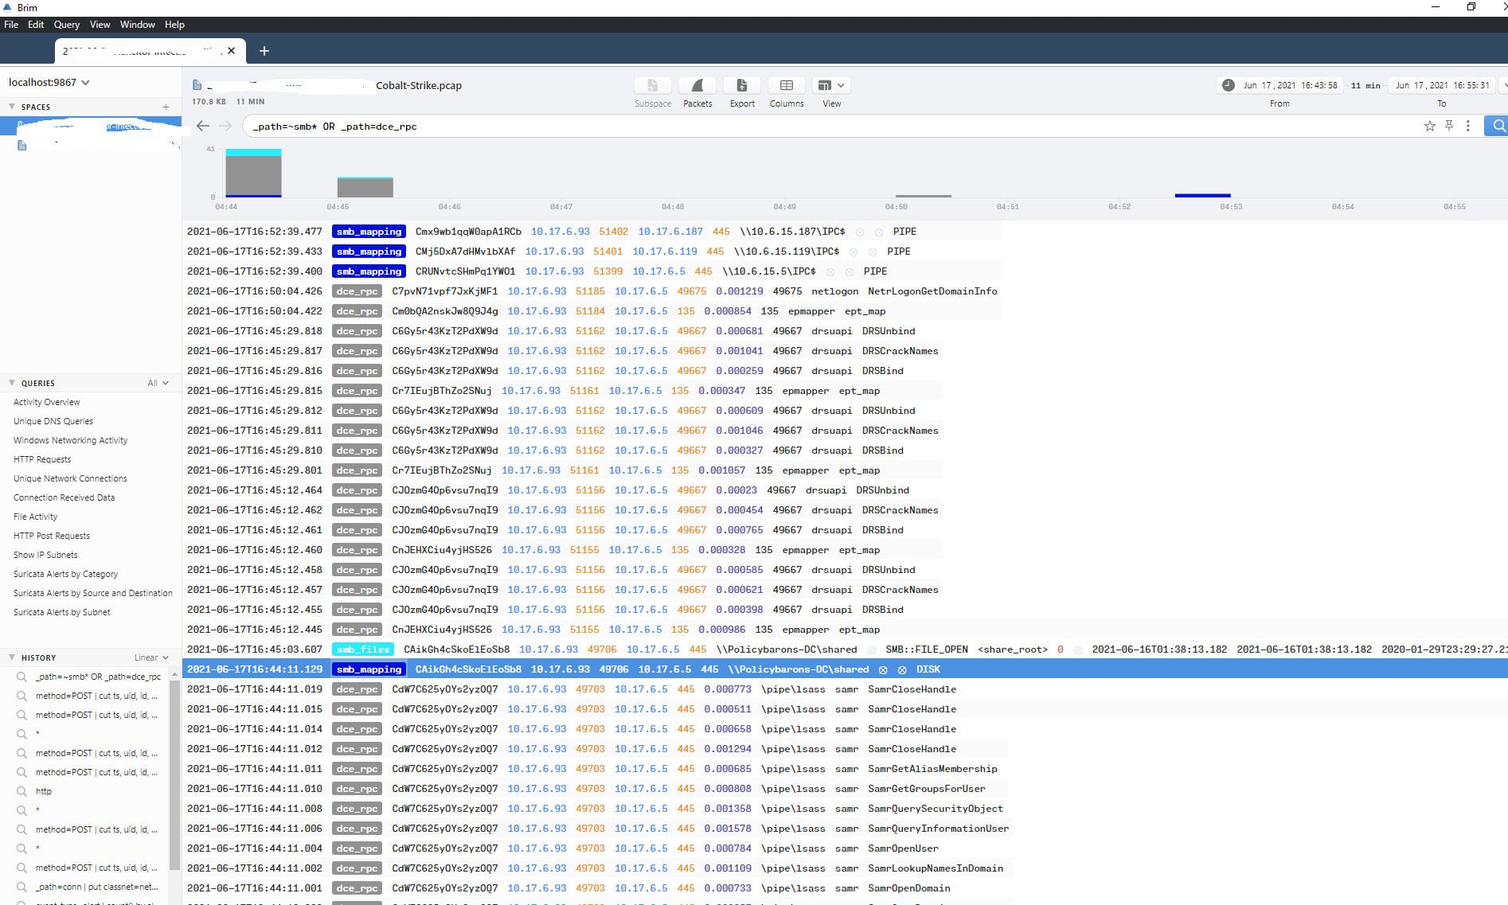Viewport: 1508px width, 905px height.
Task: Open the queries All filter dropdown
Action: click(x=158, y=383)
